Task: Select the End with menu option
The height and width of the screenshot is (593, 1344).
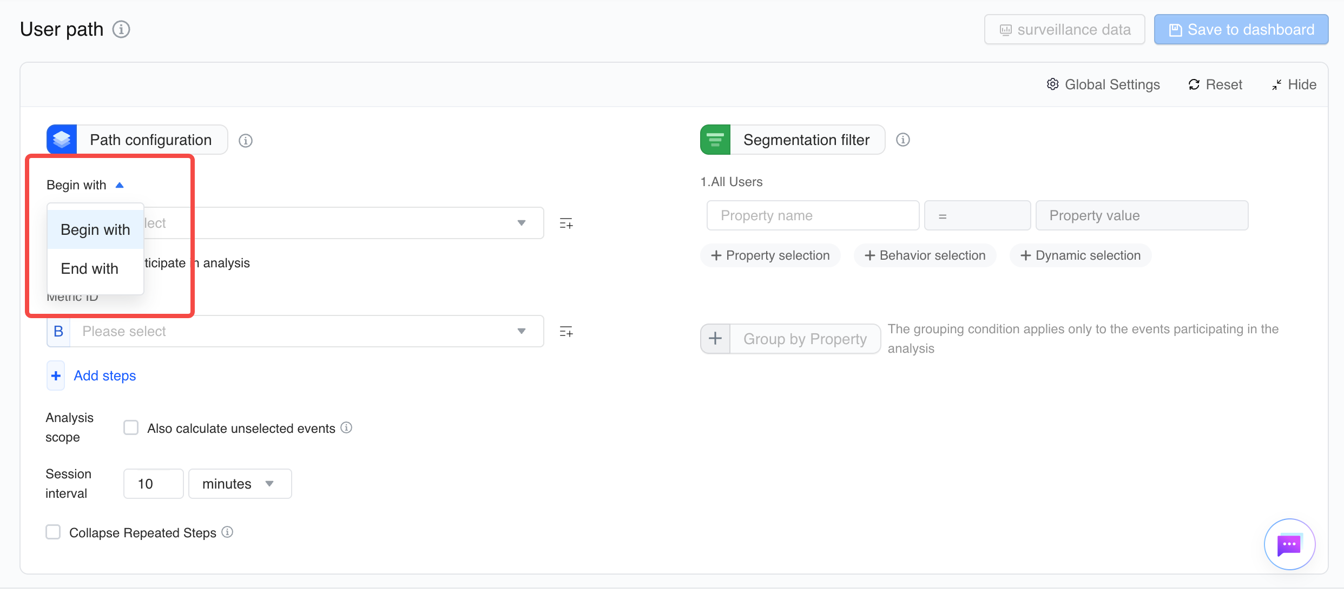Action: point(95,268)
